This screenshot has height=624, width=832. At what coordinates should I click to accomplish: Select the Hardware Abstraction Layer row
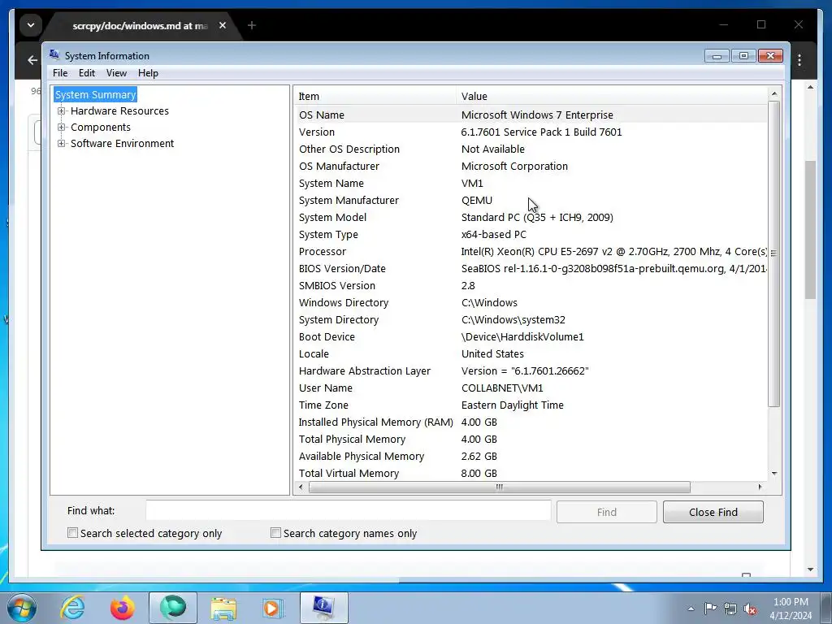(x=531, y=370)
